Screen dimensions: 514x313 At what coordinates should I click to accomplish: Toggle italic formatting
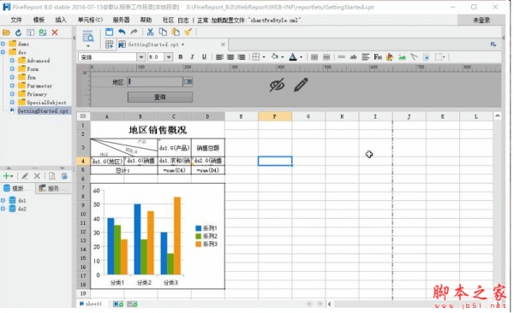pos(192,57)
